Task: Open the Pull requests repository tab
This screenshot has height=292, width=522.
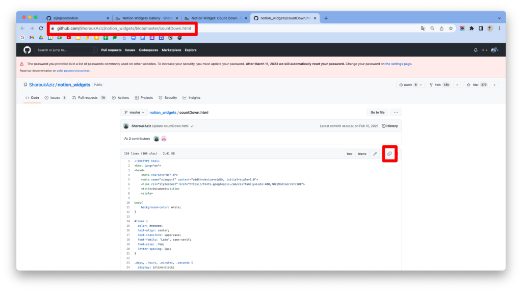Action: click(x=87, y=97)
